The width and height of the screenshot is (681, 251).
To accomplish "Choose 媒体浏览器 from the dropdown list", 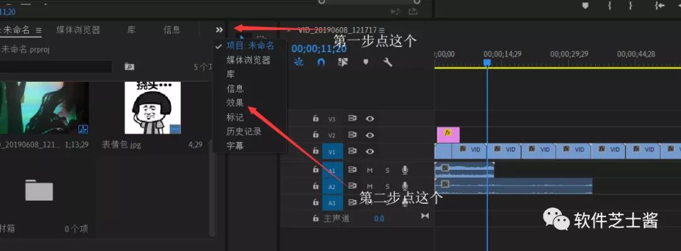I will [248, 60].
